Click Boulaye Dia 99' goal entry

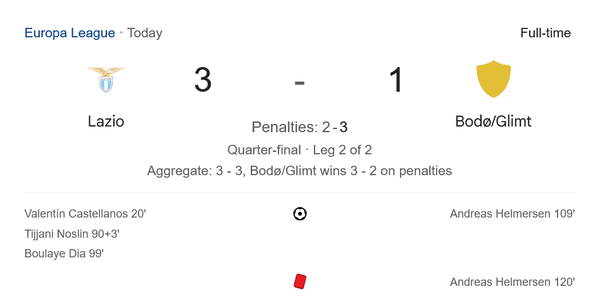click(x=64, y=254)
